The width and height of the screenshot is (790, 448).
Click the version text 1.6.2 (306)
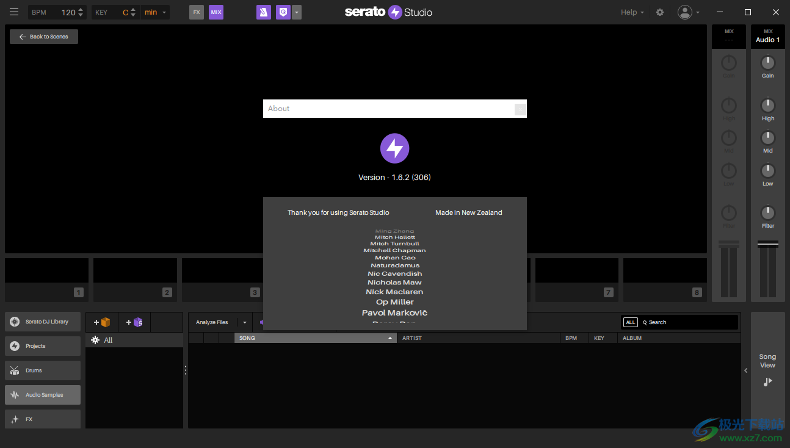395,178
